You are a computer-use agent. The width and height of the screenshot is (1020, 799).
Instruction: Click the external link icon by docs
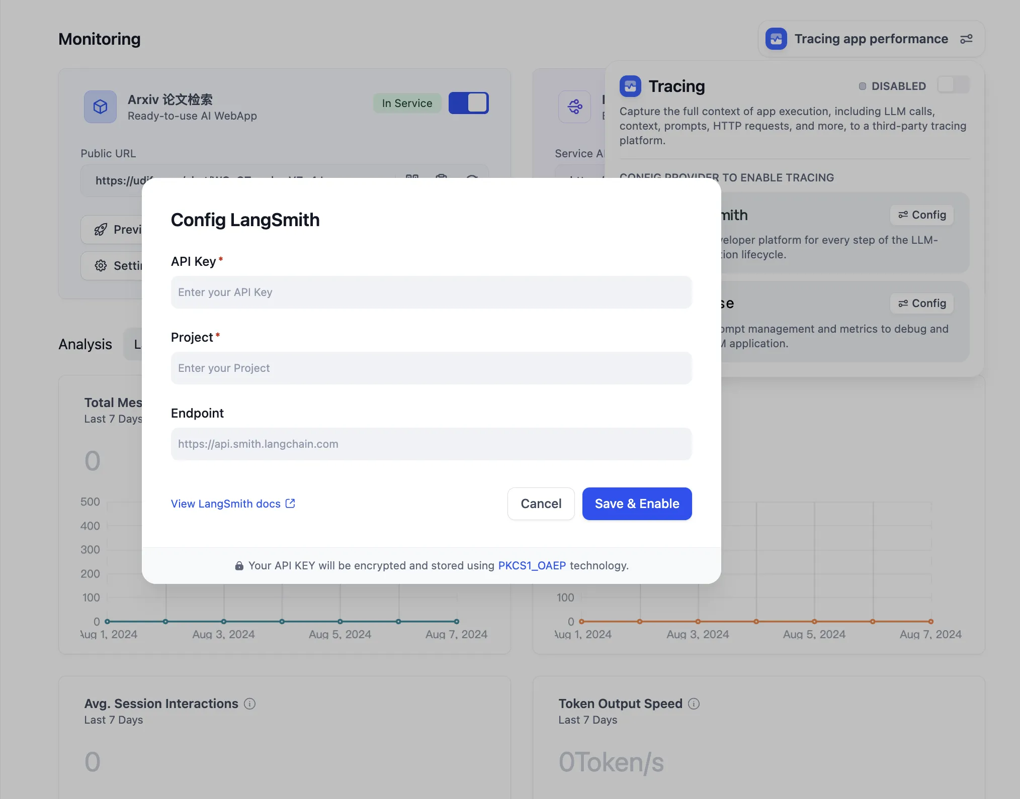pos(290,504)
